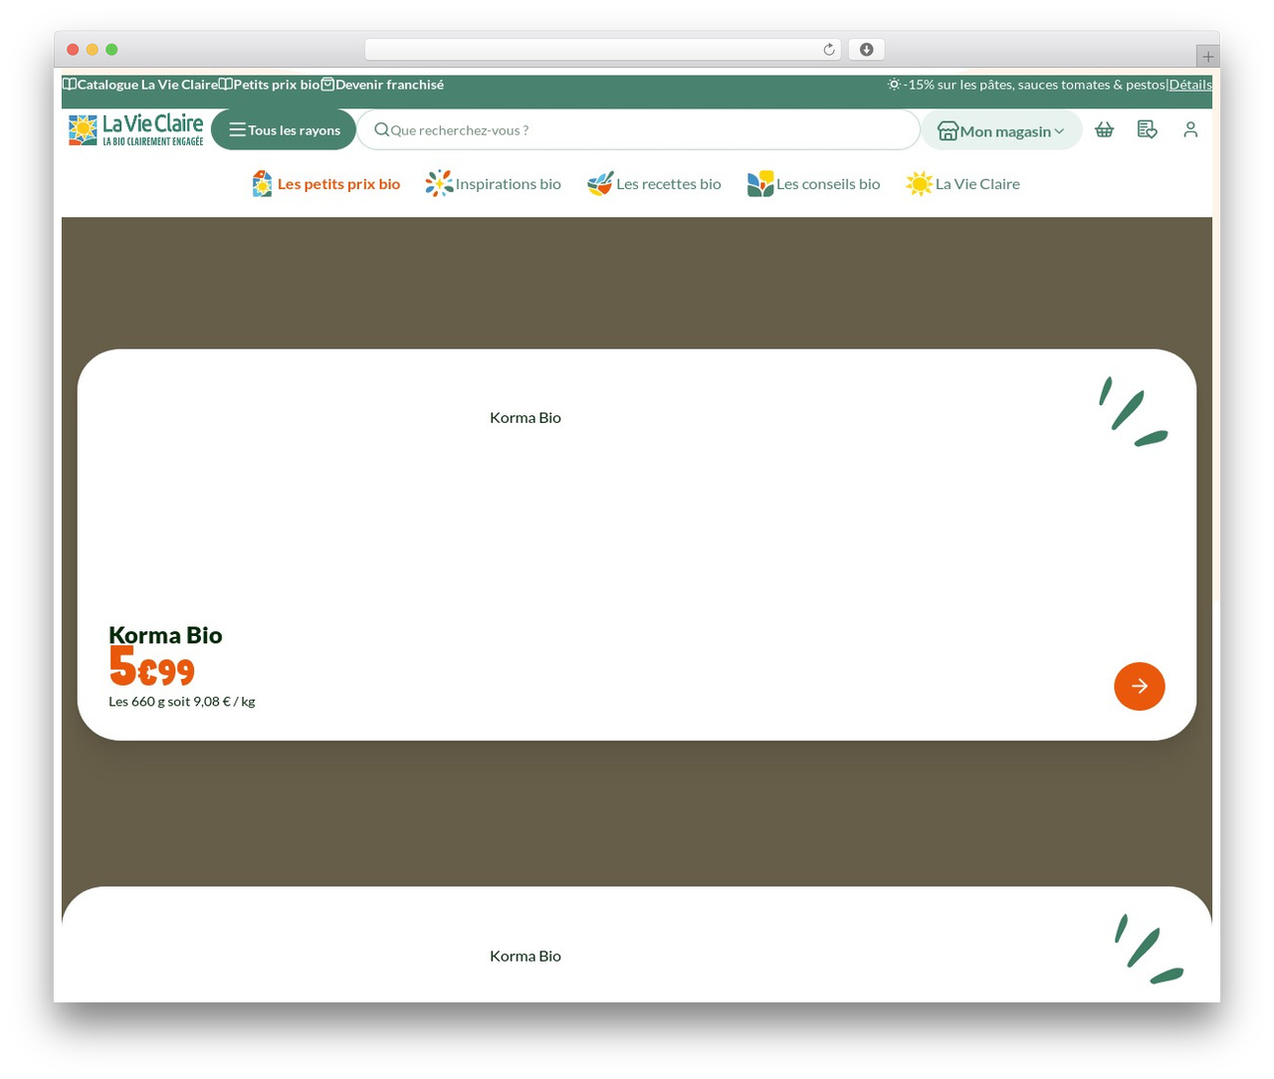Viewport: 1274px width, 1079px height.
Task: Open Inspirations bio menu item
Action: (x=494, y=184)
